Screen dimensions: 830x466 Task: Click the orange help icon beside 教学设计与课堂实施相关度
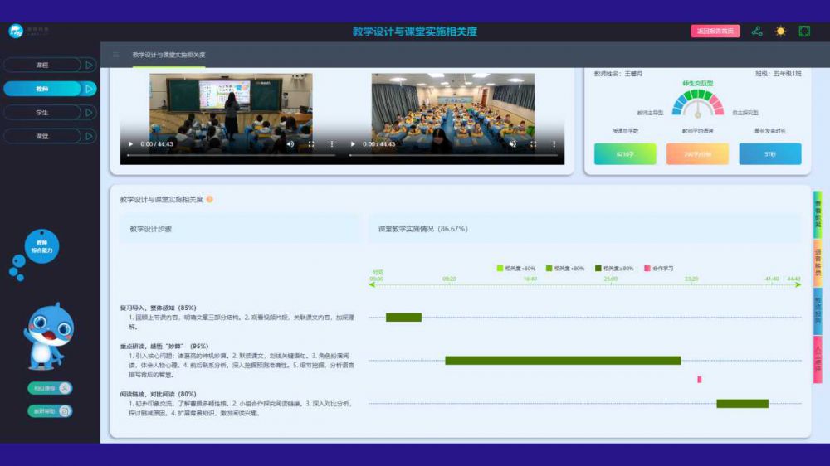(210, 199)
